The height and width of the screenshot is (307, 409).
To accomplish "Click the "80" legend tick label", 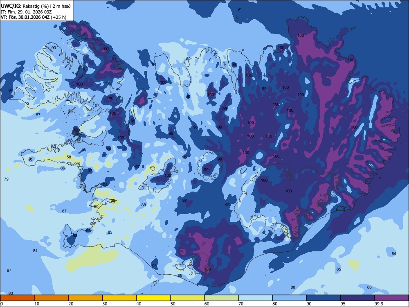I will point(275,304).
